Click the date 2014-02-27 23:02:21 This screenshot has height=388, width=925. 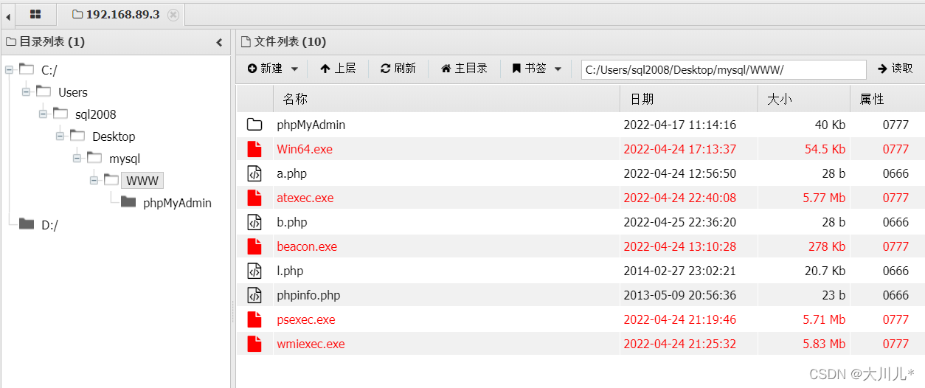point(680,271)
